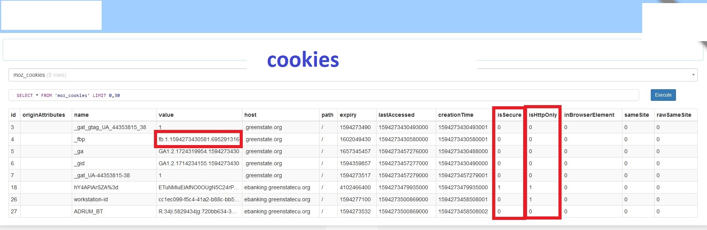Click creationTime value 1594273430490000
This screenshot has width=707, height=230.
click(x=463, y=163)
